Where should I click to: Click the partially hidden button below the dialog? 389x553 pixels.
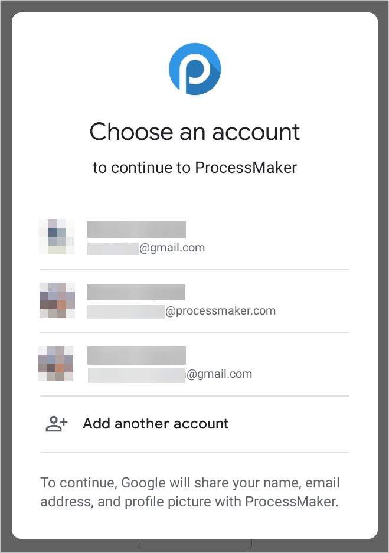[195, 544]
